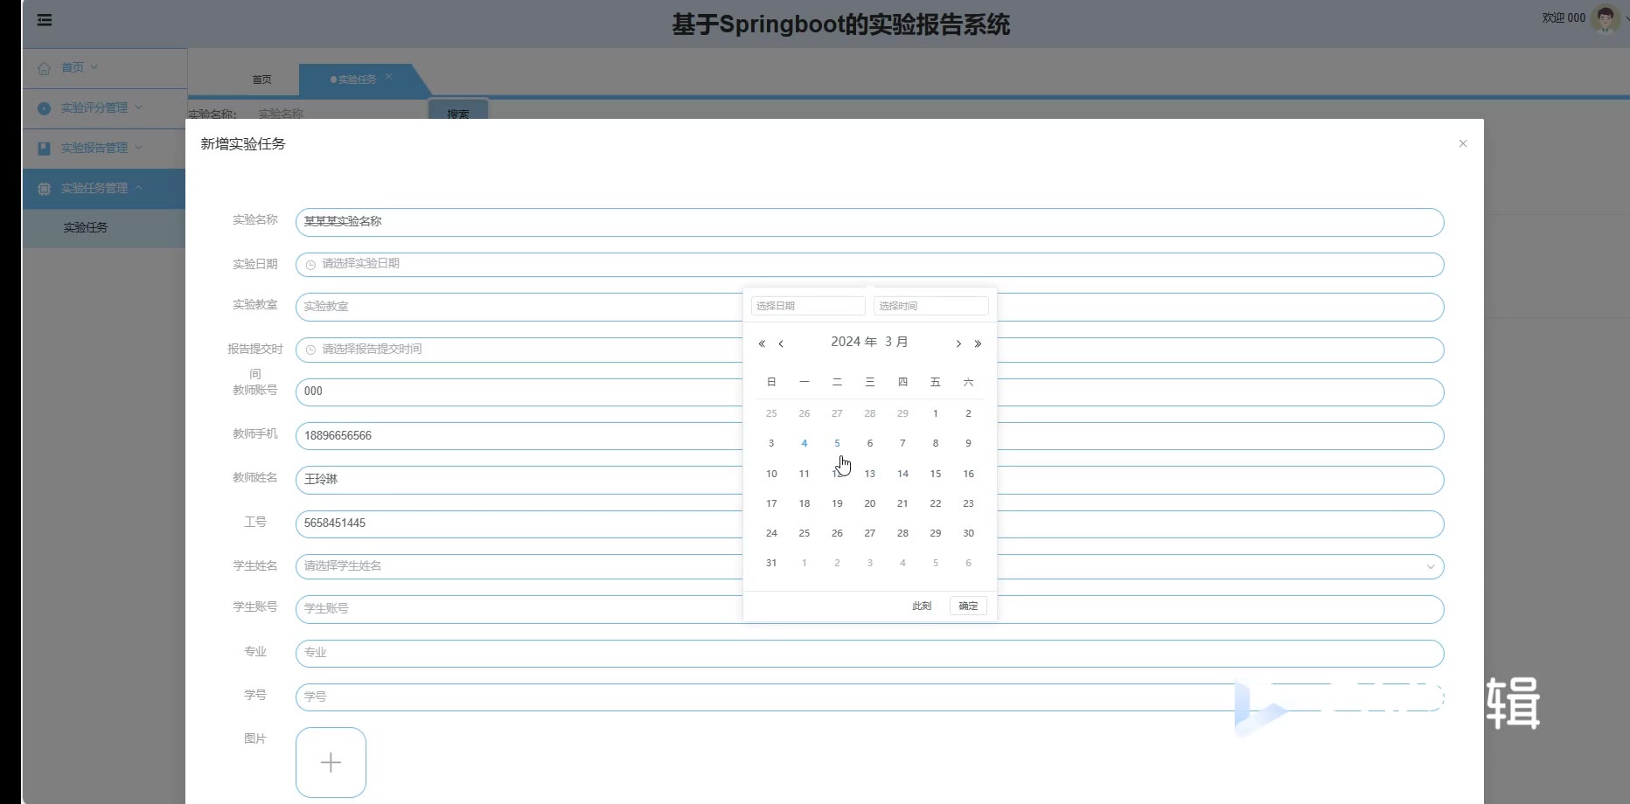
Task: Select March 31 in the calendar
Action: (x=771, y=563)
